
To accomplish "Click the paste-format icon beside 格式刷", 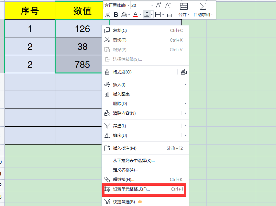I will pos(184,72).
